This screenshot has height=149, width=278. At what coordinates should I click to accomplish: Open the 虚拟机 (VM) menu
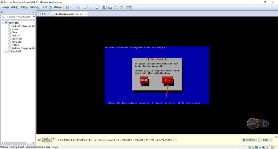click(35, 7)
